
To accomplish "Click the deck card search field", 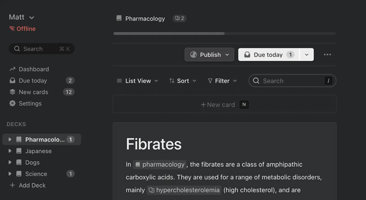I will pos(292,81).
